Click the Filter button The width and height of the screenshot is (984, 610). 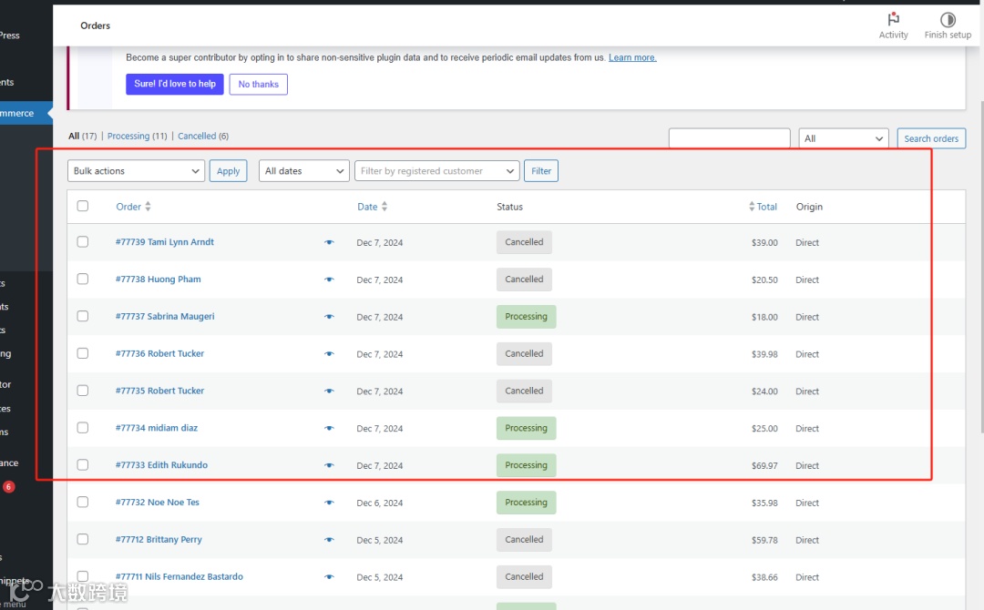tap(541, 171)
